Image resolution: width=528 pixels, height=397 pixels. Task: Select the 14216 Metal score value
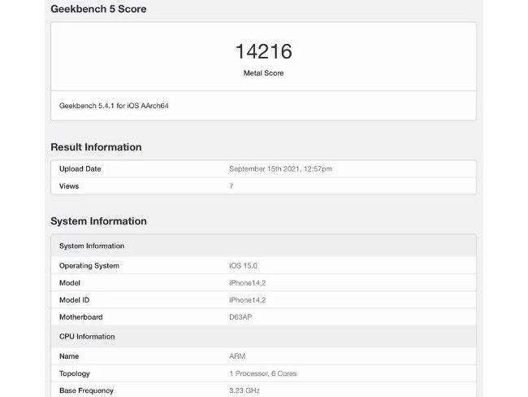coord(264,51)
